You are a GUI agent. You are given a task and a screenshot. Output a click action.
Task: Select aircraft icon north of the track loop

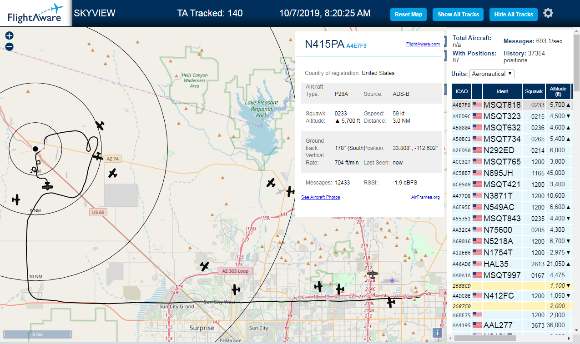tap(100, 125)
